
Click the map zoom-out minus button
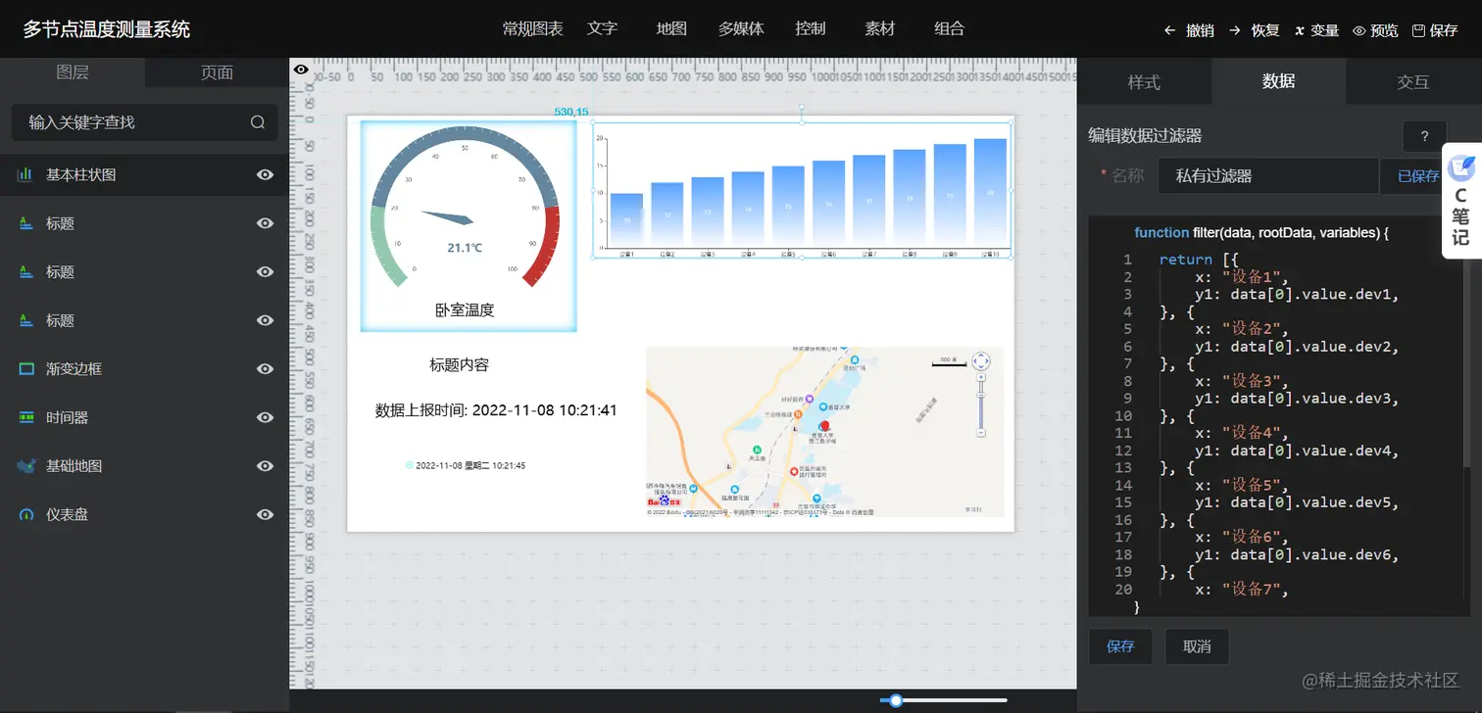[x=981, y=432]
